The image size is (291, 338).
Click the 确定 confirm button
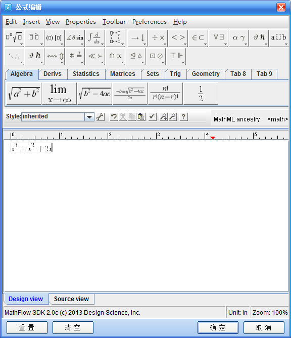(218, 327)
